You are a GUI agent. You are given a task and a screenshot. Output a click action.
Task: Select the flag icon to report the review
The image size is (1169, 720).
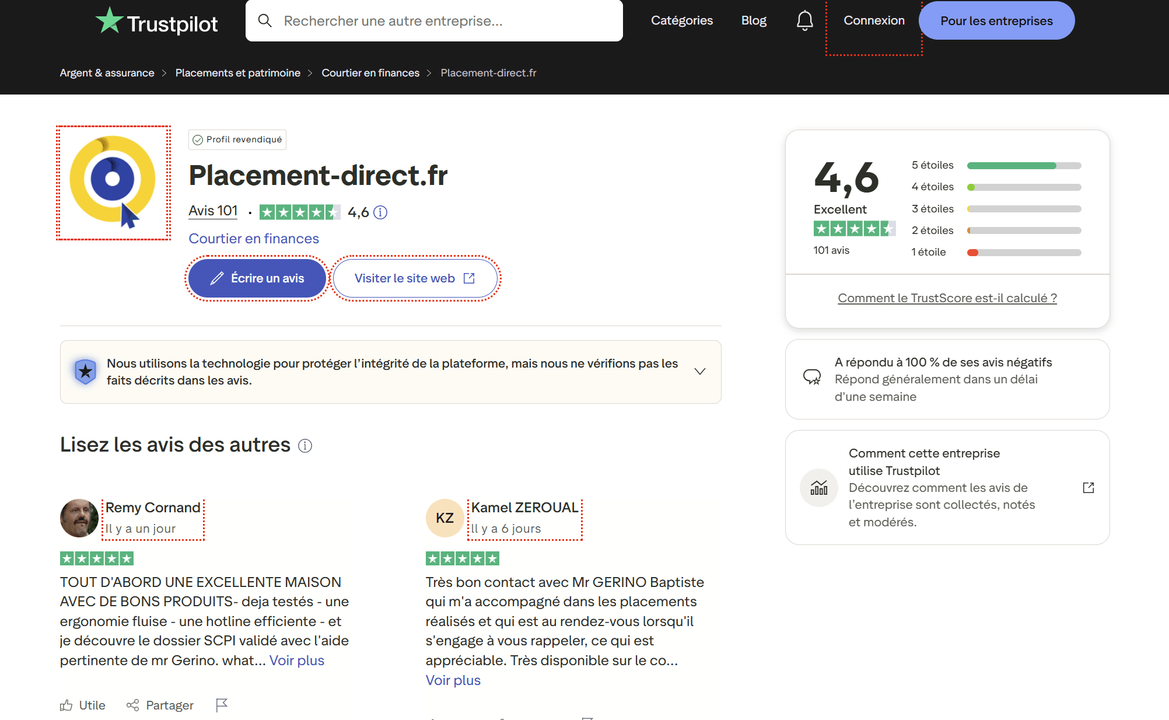[221, 705]
